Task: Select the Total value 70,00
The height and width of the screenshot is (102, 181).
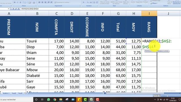Action: (x=118, y=81)
